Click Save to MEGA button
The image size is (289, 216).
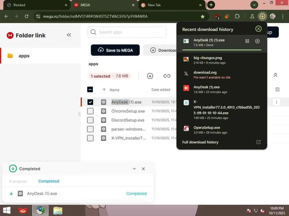click(x=115, y=50)
